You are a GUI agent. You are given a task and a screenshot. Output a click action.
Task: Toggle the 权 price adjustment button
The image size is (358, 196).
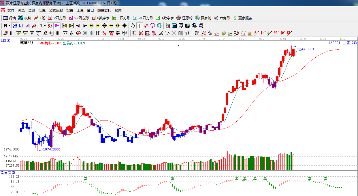[x=50, y=26]
